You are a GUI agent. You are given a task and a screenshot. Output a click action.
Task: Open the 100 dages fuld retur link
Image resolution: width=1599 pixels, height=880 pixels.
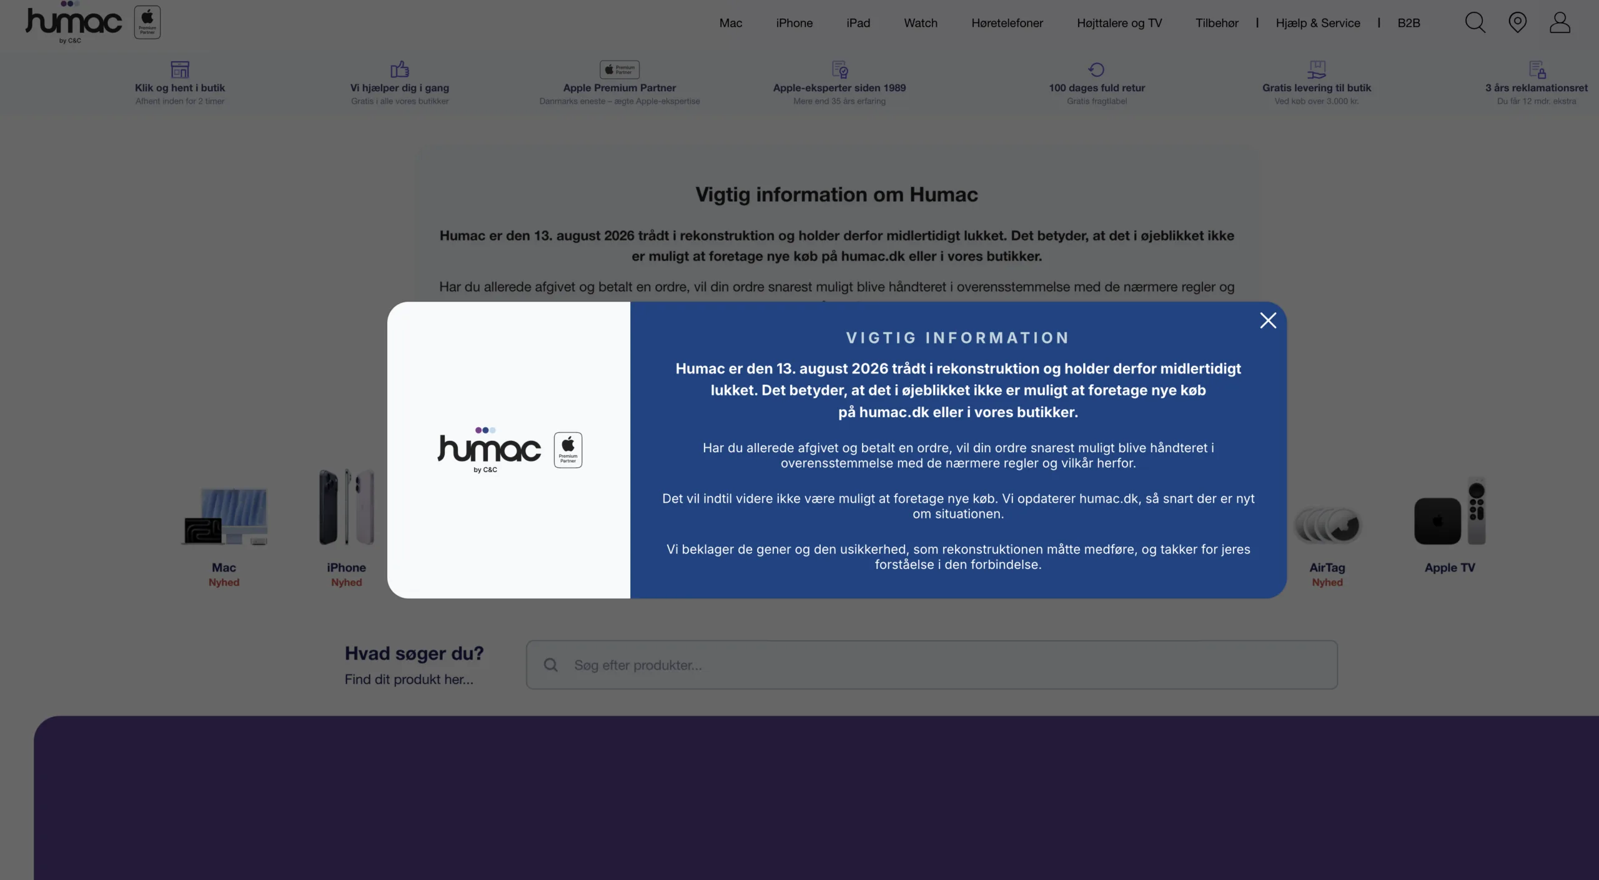coord(1097,88)
